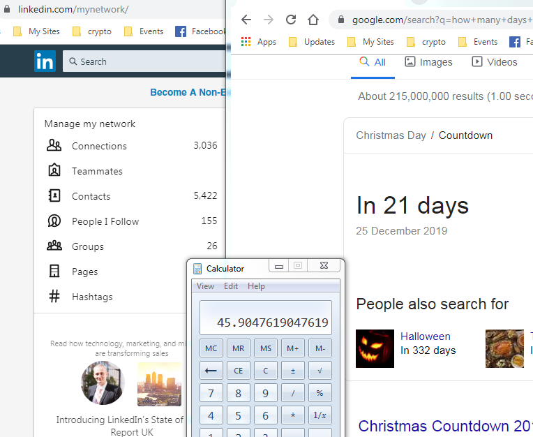The width and height of the screenshot is (533, 437).
Task: Click the Calculator display value
Action: (x=273, y=323)
